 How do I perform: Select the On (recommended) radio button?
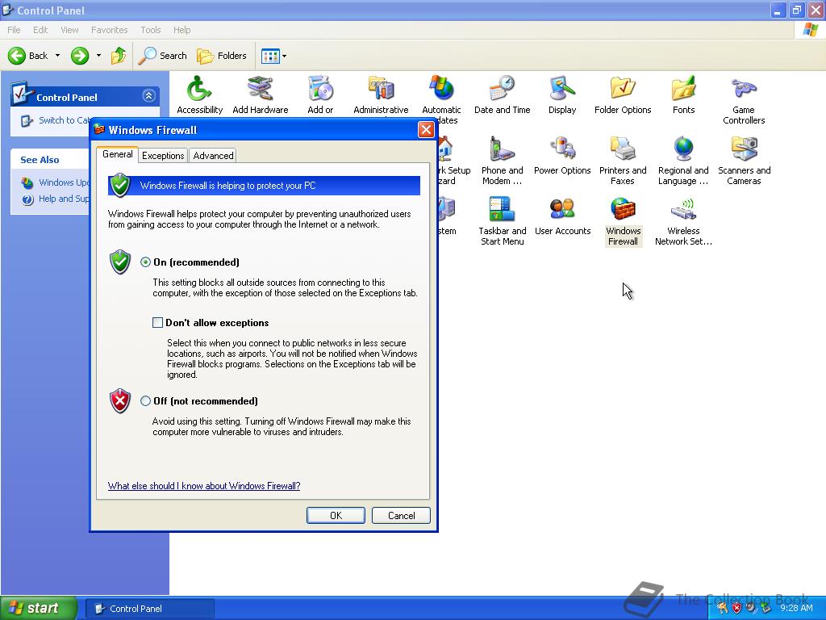(146, 262)
